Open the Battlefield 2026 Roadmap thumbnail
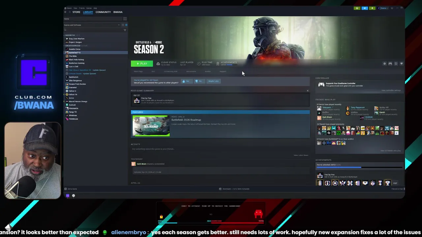 (x=151, y=126)
